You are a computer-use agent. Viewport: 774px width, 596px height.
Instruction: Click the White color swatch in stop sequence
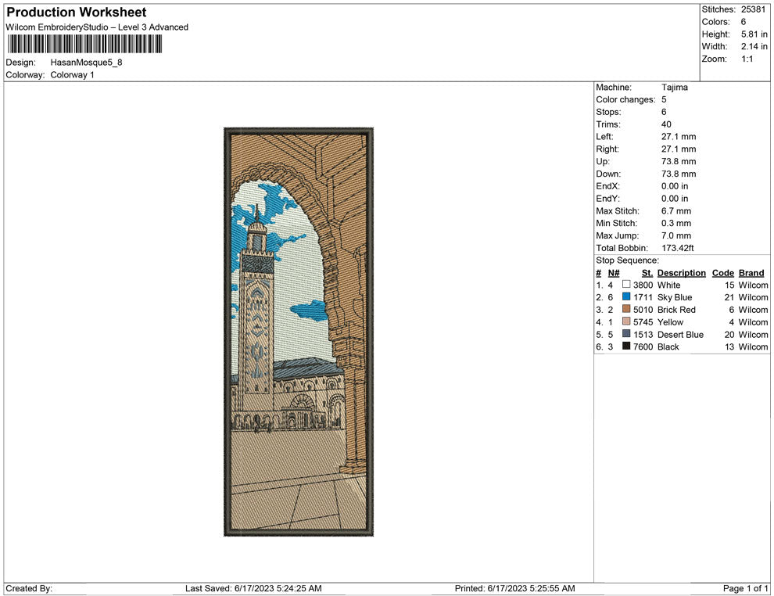pyautogui.click(x=626, y=285)
